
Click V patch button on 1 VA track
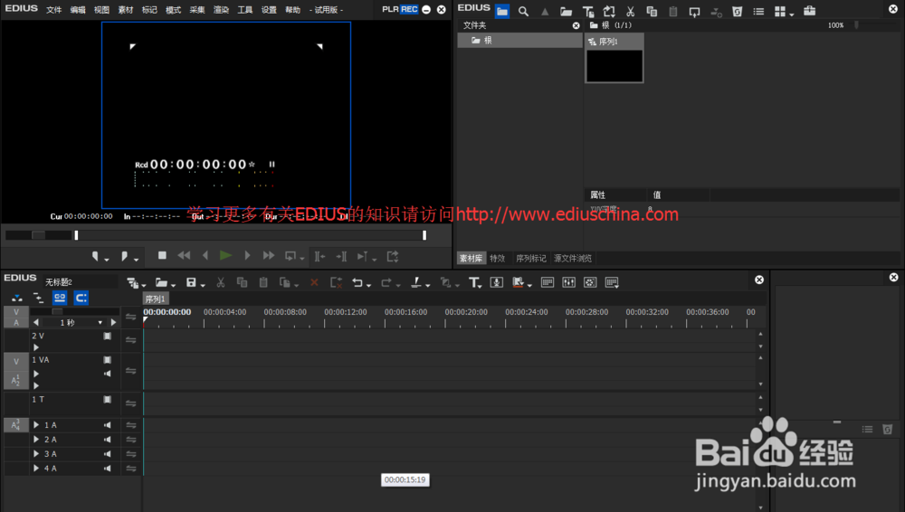click(16, 362)
